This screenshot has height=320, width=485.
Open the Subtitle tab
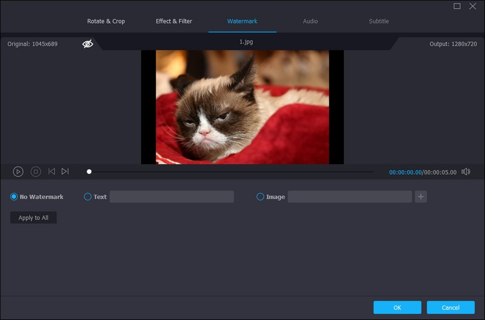[379, 21]
